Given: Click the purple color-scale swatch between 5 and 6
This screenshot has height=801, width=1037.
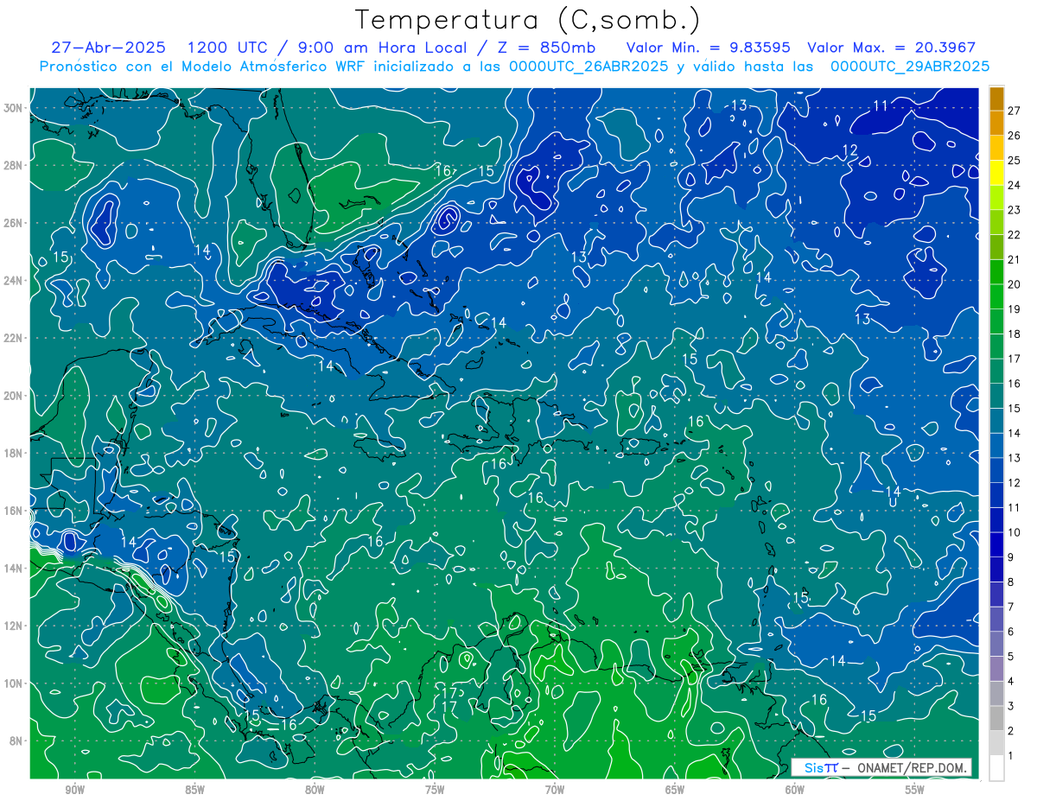Looking at the screenshot, I should (996, 644).
